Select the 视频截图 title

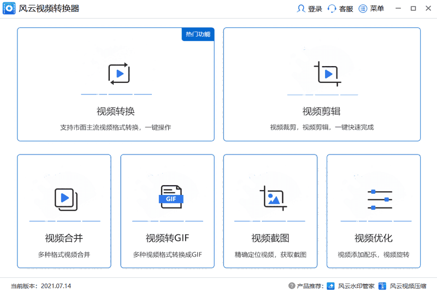[270, 238]
